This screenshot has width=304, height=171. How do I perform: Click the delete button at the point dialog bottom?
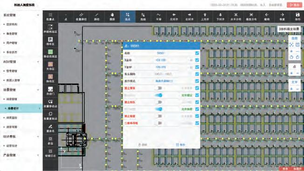tap(143, 145)
